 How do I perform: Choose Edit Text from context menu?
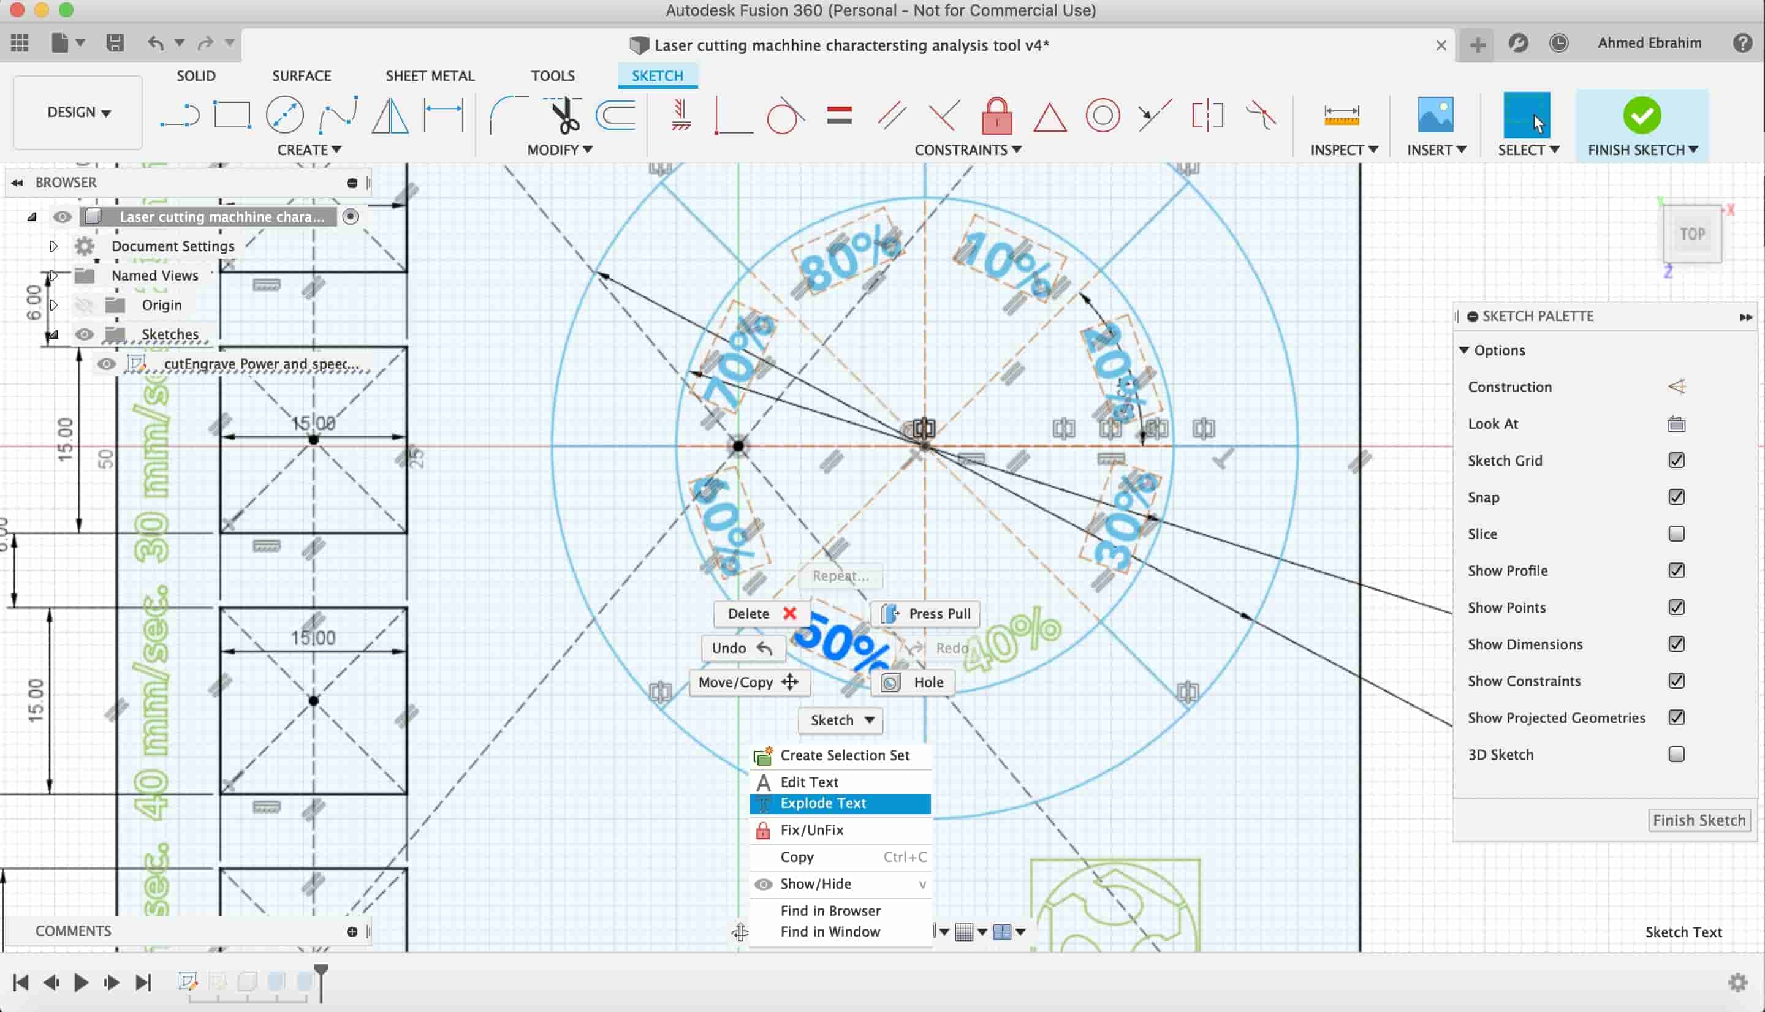tap(840, 782)
